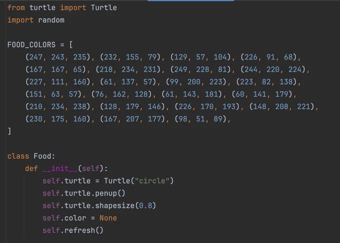Click the tuple (61, 137, 57)
Viewport: 340px width, 243px height.
pos(128,82)
